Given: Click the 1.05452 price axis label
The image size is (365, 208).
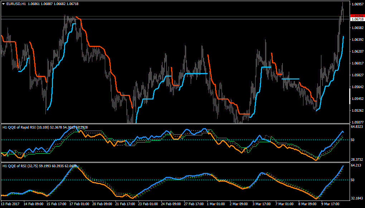Looking at the screenshot, I should click(x=358, y=99).
